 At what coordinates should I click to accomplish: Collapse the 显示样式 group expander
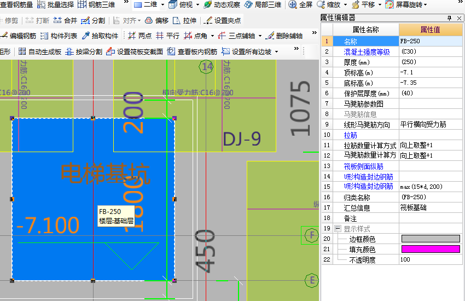pos(338,228)
